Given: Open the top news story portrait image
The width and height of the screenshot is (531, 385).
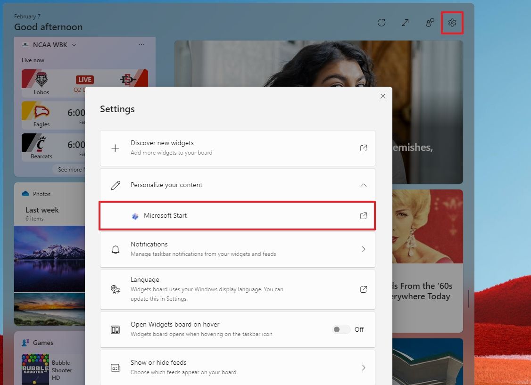Looking at the screenshot, I should pos(318,64).
